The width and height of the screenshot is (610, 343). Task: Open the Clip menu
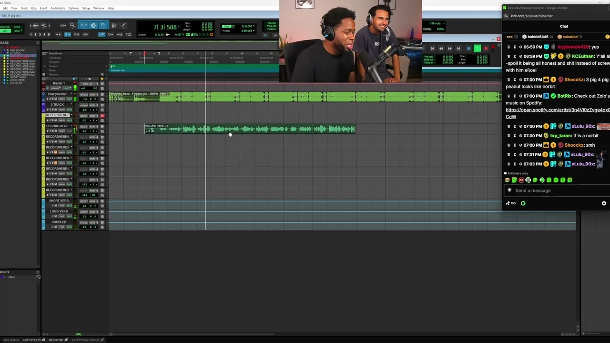coord(34,8)
